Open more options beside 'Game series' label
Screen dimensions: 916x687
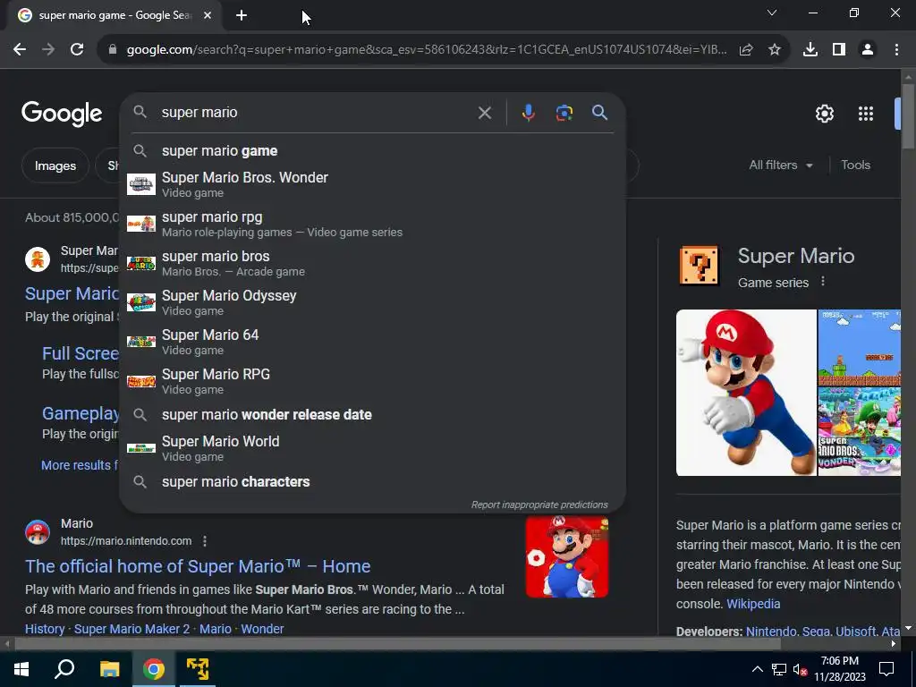[x=823, y=282]
